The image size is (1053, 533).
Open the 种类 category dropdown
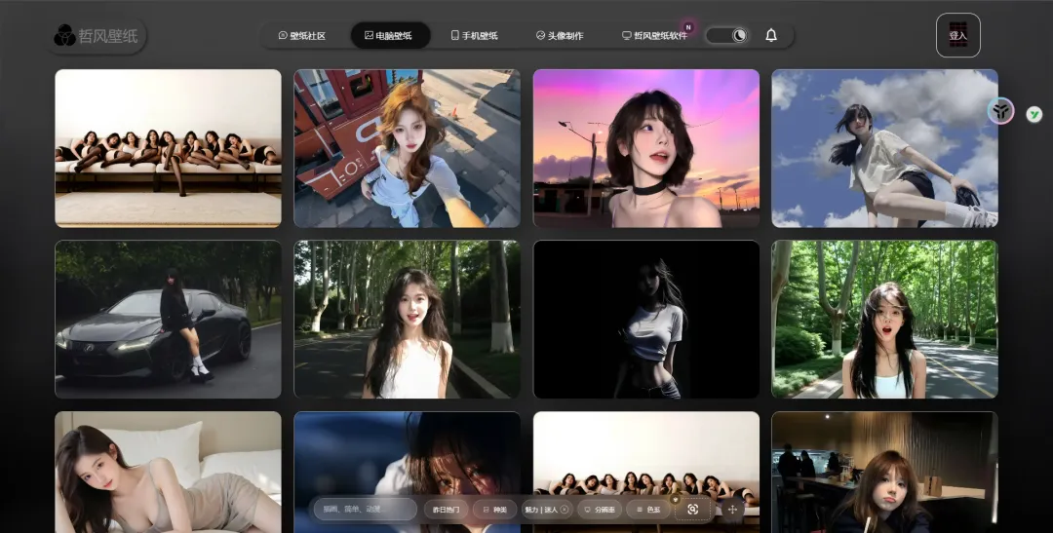coord(495,510)
